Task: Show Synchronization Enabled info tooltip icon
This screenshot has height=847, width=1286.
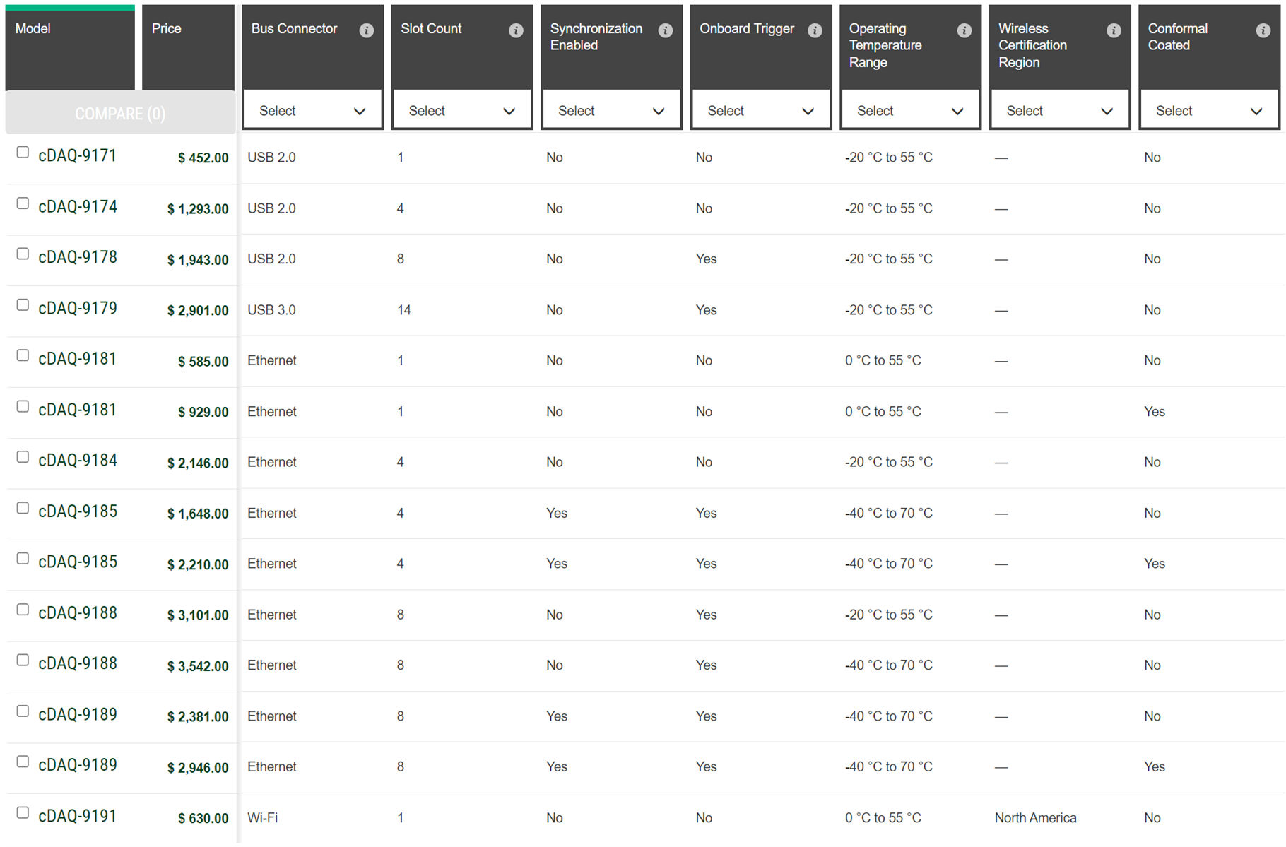Action: (x=665, y=30)
